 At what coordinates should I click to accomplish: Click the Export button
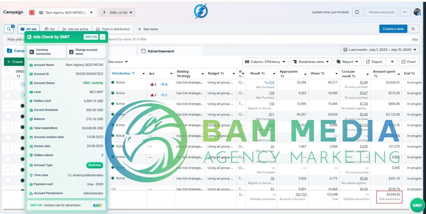tap(374, 61)
